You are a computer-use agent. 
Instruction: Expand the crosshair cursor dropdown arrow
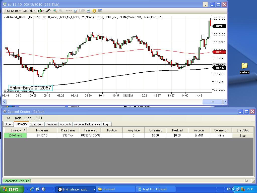(x=71, y=11)
